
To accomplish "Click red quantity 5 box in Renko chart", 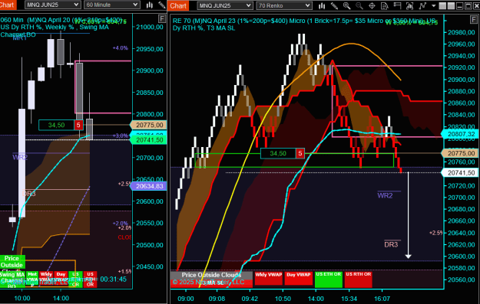I will (x=300, y=153).
